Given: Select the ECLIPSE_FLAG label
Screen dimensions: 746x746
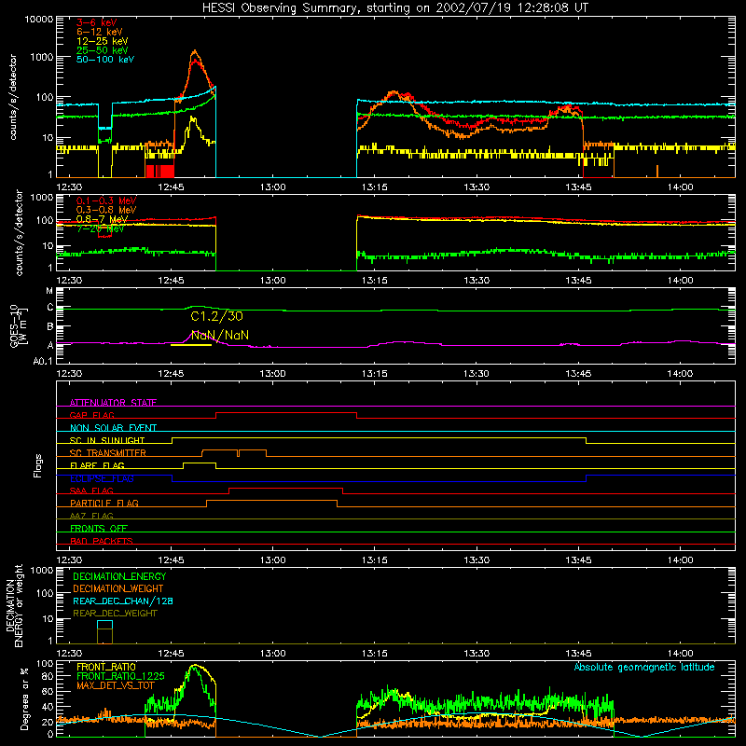Looking at the screenshot, I should click(102, 478).
